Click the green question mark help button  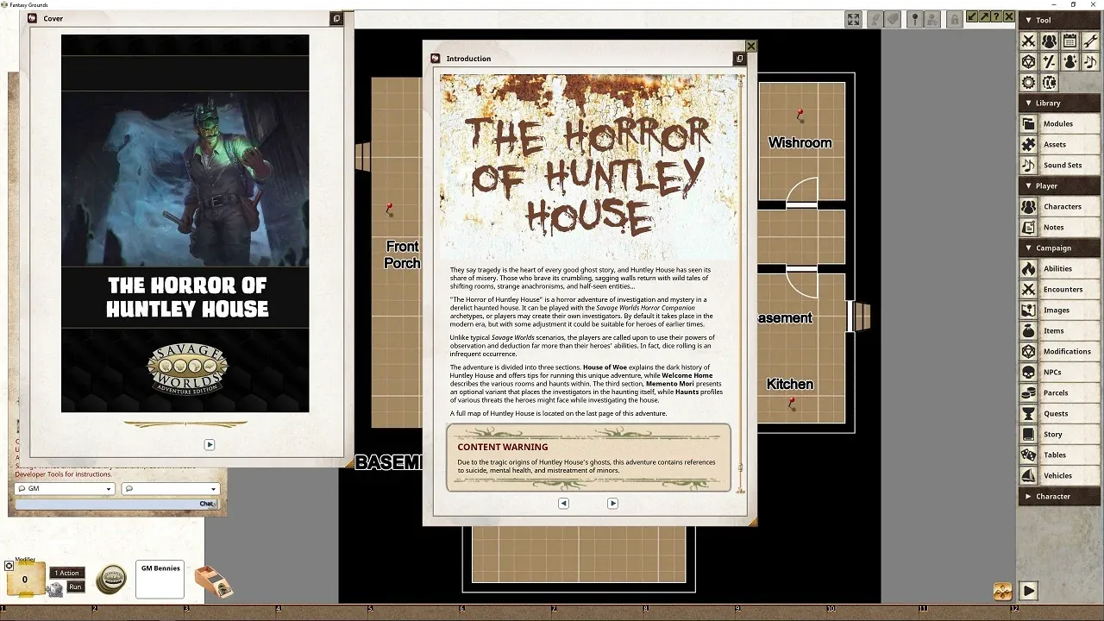coord(995,17)
